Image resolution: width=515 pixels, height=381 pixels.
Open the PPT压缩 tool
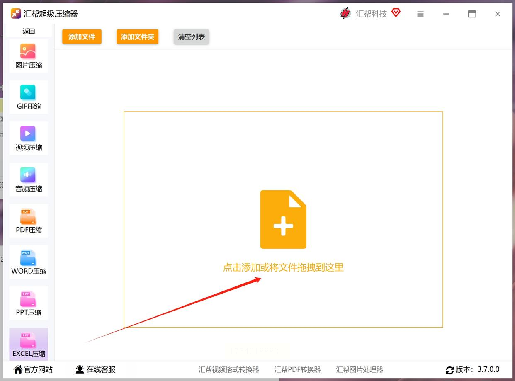click(29, 303)
